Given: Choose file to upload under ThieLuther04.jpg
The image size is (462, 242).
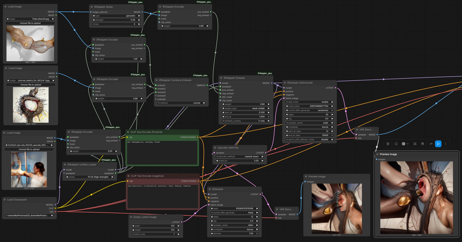Looking at the screenshot, I should pos(30,23).
